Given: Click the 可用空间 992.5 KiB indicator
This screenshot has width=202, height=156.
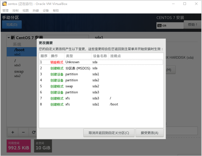Looking at the screenshot, I should pyautogui.click(x=19, y=146).
